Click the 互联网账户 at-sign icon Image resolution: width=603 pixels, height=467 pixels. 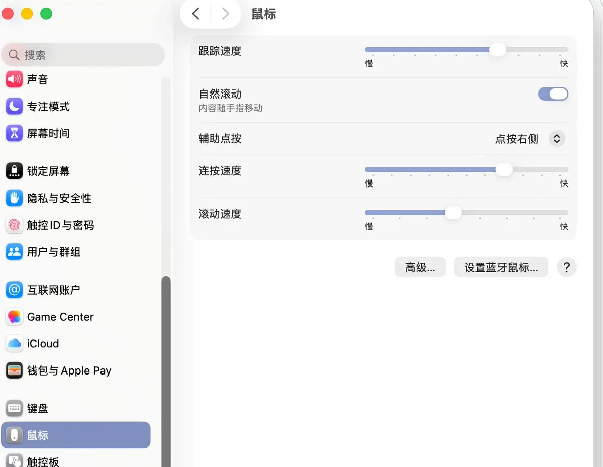14,290
